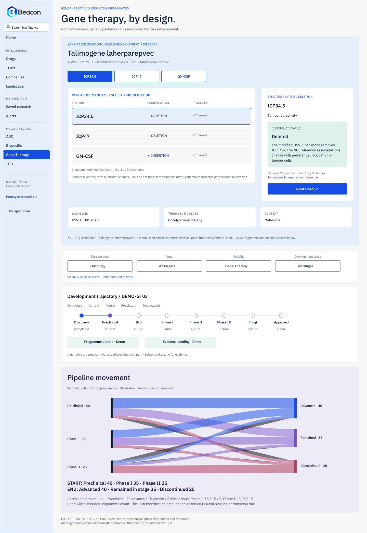Open Alerts in sidebar

[x=11, y=116]
